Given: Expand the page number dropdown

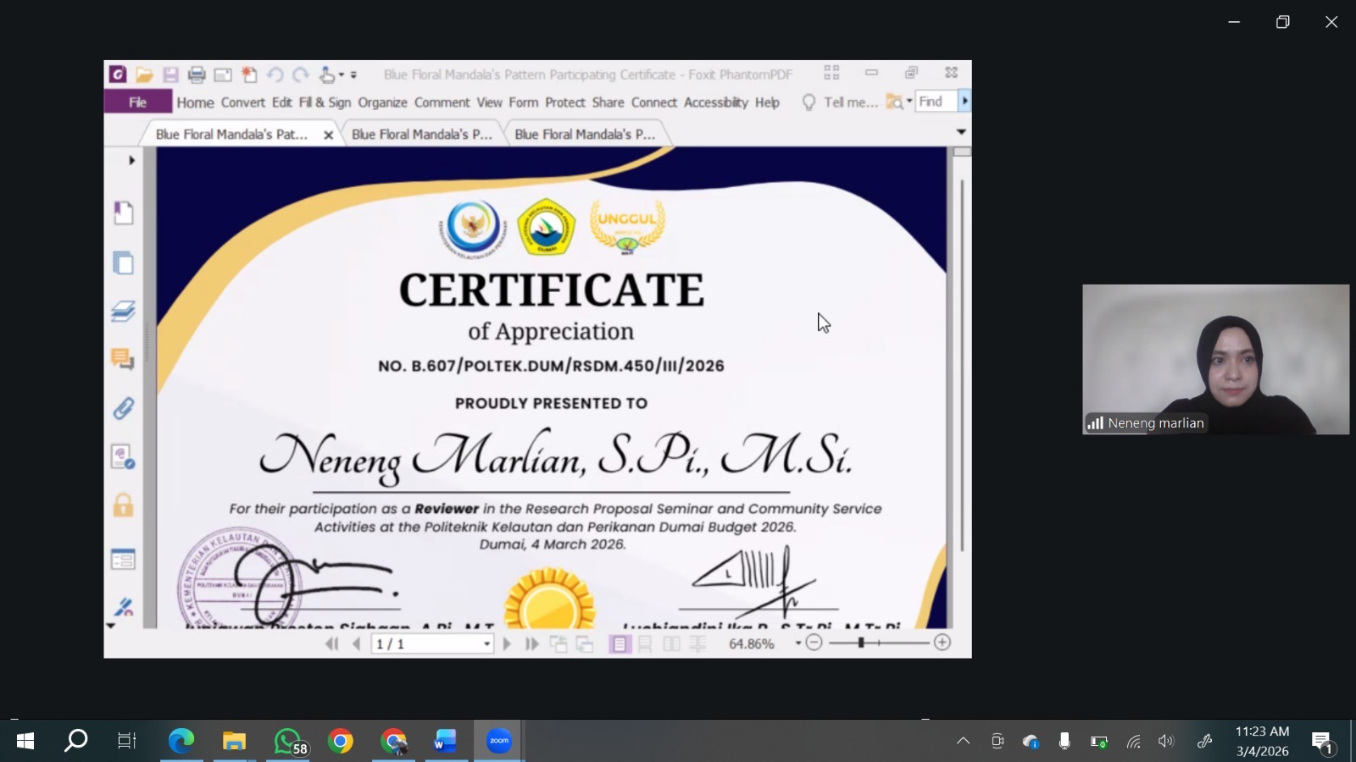Looking at the screenshot, I should point(486,644).
